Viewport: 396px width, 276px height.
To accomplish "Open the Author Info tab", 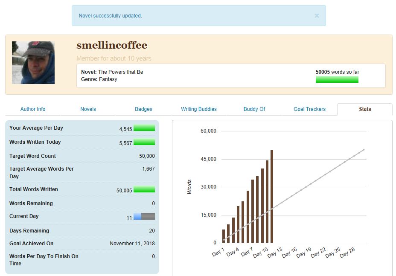I will [33, 109].
